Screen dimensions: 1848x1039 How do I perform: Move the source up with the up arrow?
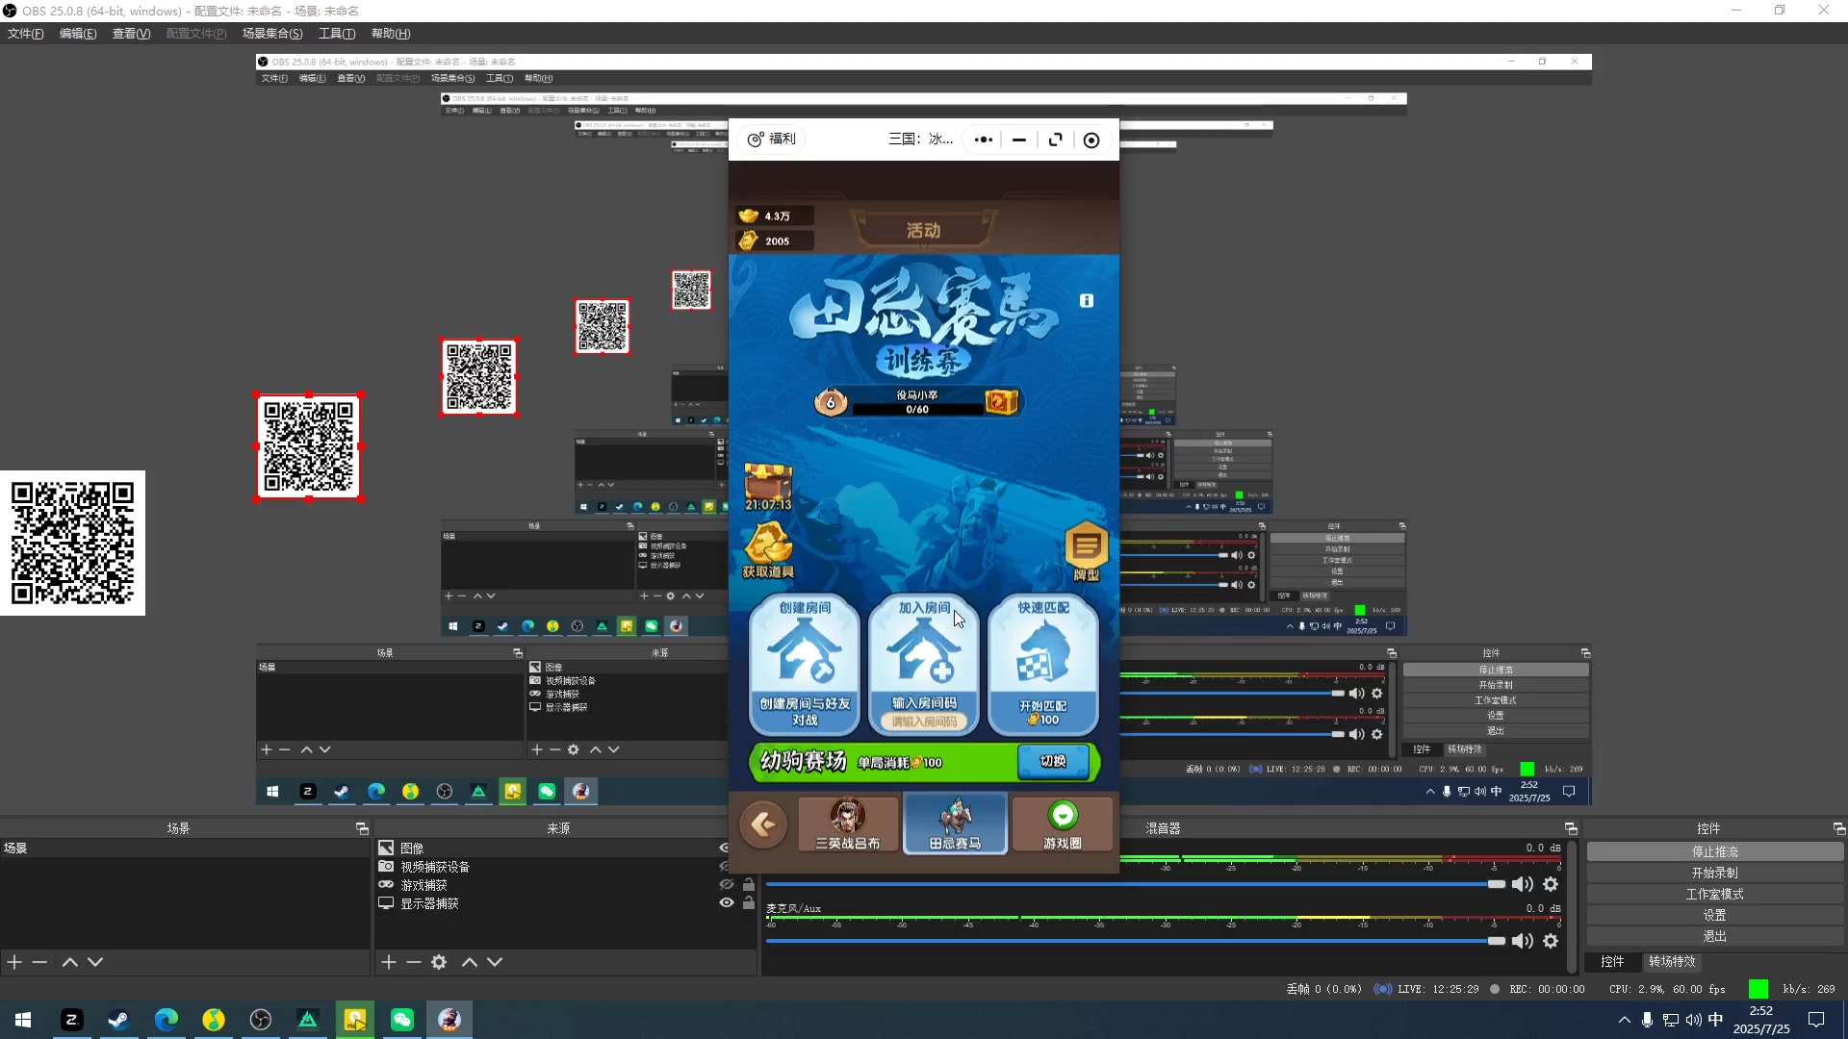click(x=470, y=962)
